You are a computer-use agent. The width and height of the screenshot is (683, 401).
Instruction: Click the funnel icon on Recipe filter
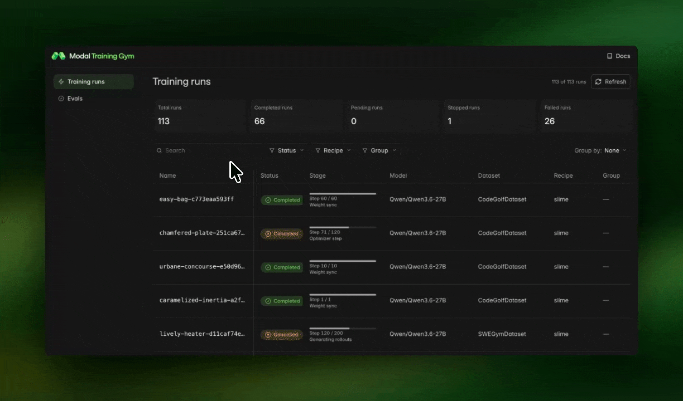point(318,150)
